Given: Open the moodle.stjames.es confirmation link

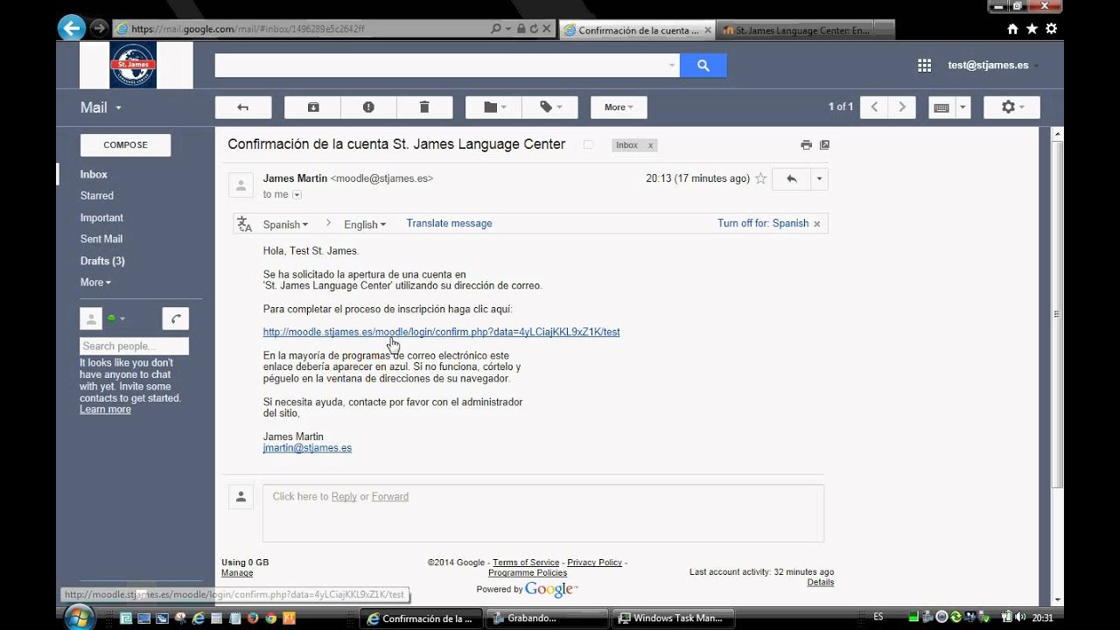Looking at the screenshot, I should click(x=441, y=332).
